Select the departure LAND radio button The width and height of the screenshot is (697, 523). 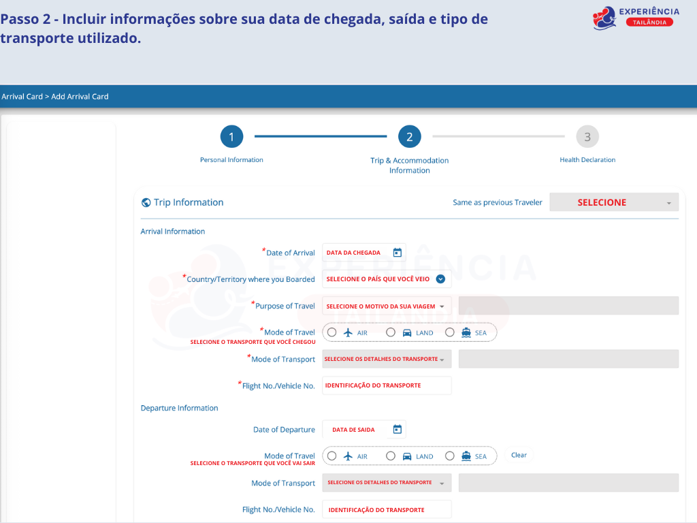point(391,456)
